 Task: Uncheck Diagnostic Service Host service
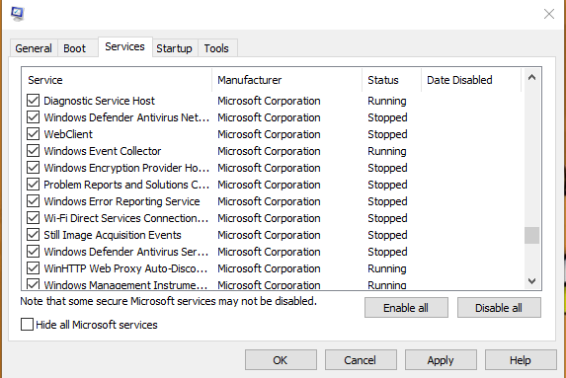(33, 101)
